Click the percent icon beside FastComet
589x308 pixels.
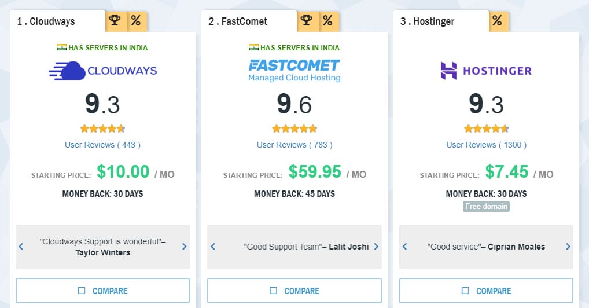click(327, 21)
